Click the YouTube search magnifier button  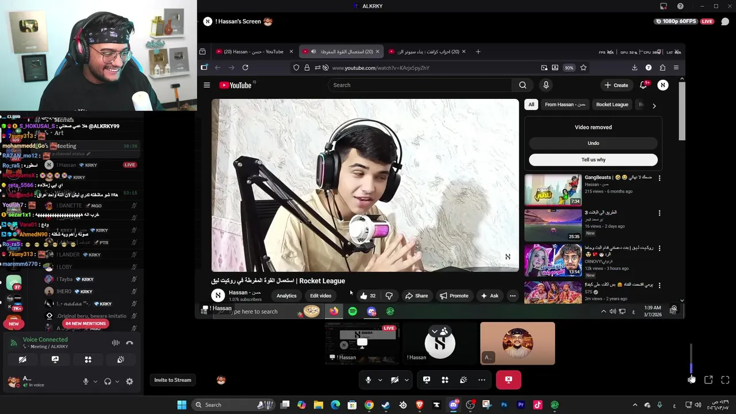(x=523, y=85)
